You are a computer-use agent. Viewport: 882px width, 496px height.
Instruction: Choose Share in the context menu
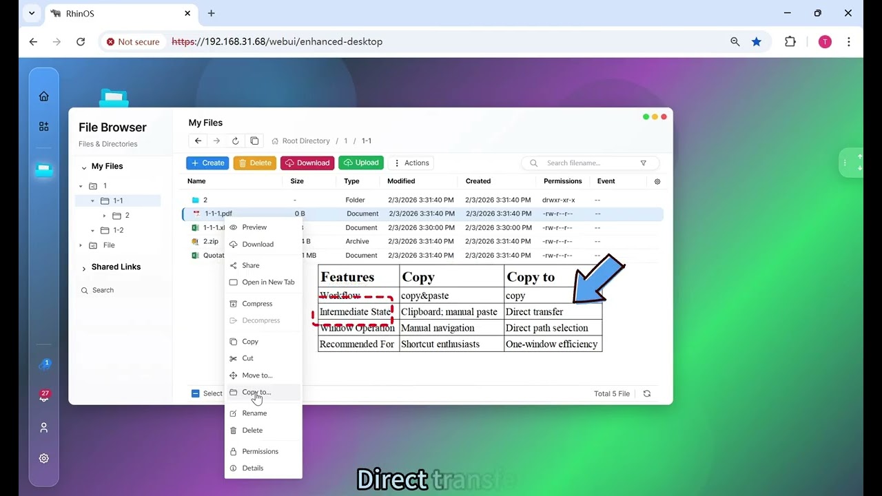coord(263,265)
